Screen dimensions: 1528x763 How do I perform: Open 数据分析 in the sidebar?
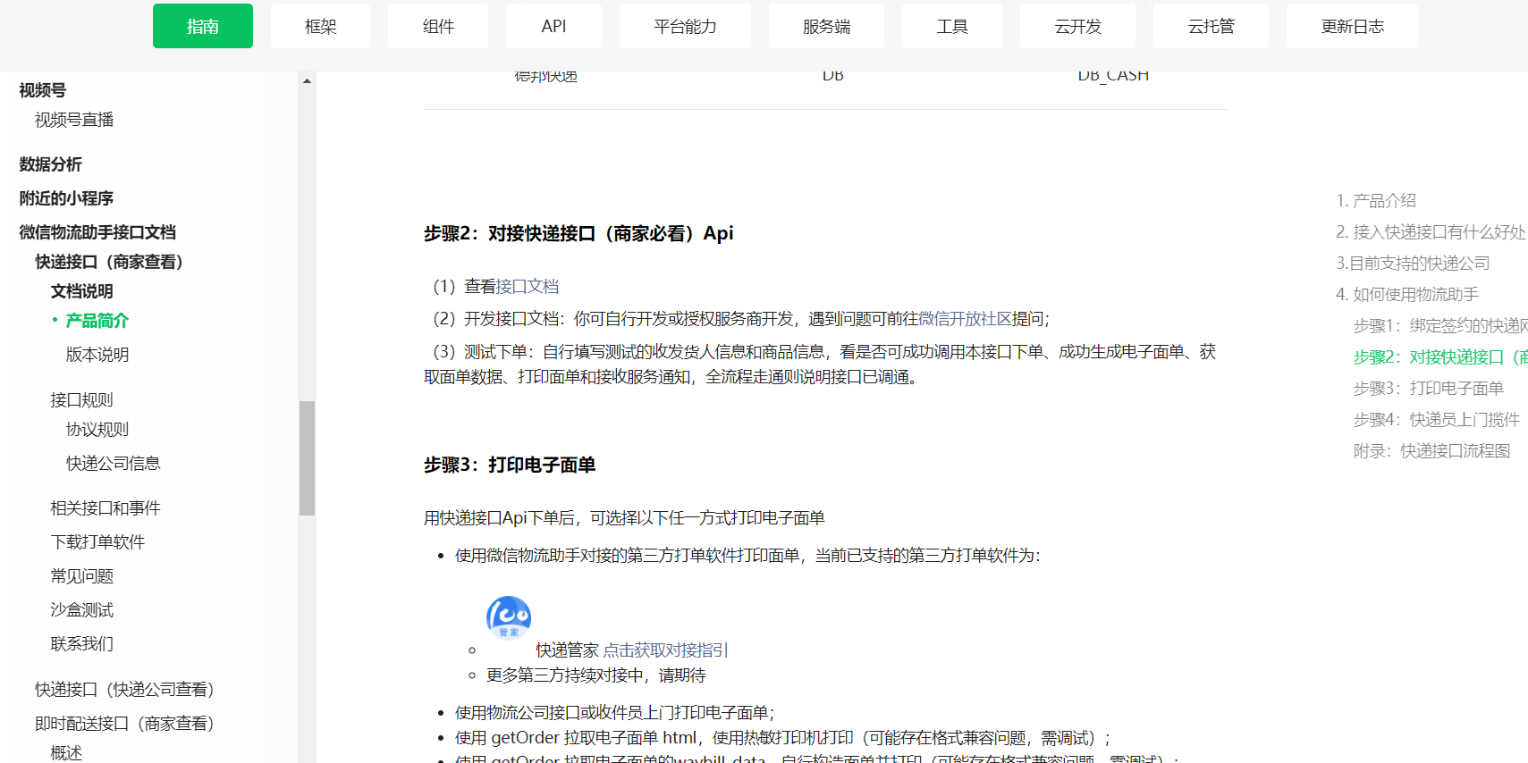point(51,164)
